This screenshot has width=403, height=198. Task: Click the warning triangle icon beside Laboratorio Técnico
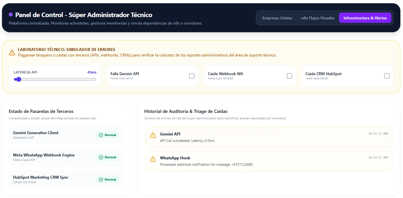pyautogui.click(x=12, y=52)
